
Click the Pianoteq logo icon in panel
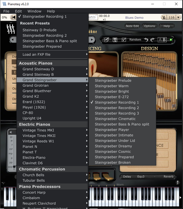click(11, 29)
